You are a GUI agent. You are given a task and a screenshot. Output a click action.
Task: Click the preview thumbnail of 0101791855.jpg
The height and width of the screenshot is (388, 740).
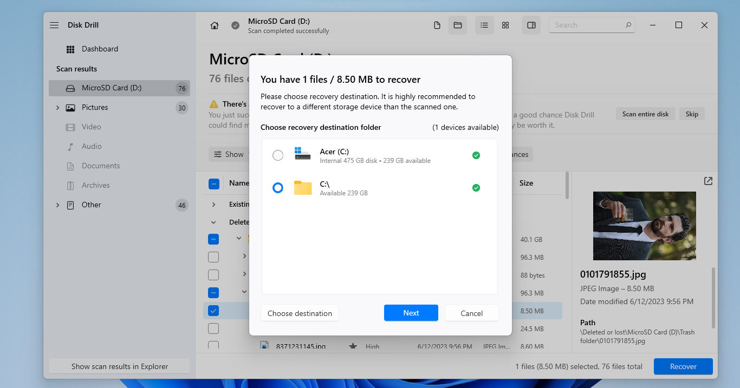644,226
